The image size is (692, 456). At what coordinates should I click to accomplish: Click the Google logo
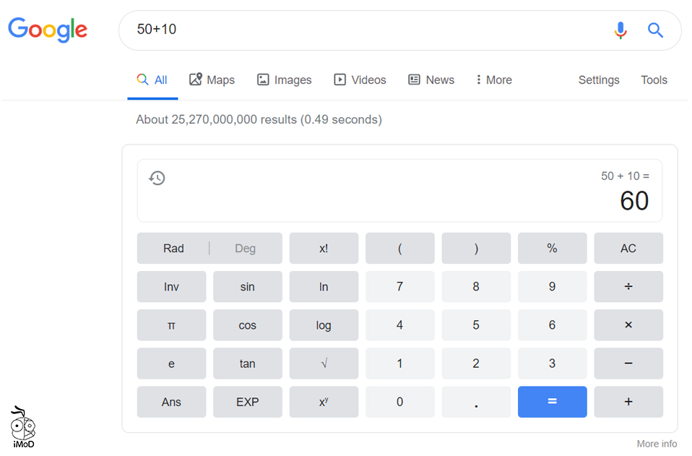pyautogui.click(x=48, y=30)
